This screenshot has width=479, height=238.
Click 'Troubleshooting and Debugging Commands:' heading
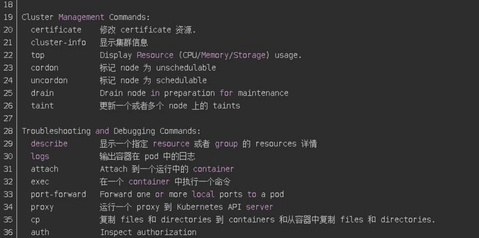point(111,131)
